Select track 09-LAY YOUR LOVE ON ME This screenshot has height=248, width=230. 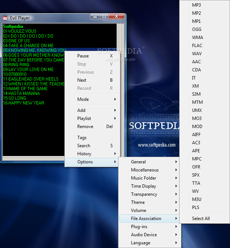28,70
